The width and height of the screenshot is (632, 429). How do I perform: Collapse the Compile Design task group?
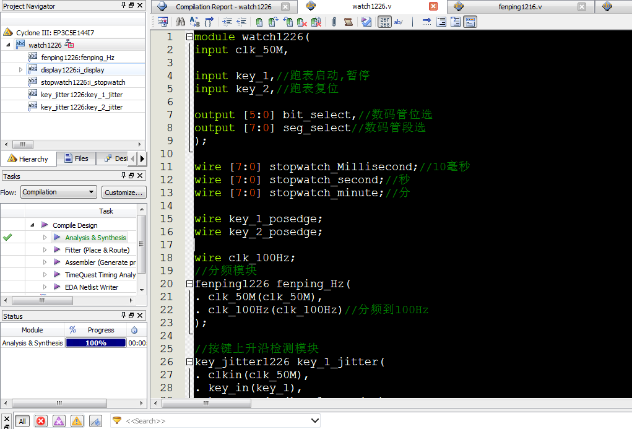[x=32, y=225]
